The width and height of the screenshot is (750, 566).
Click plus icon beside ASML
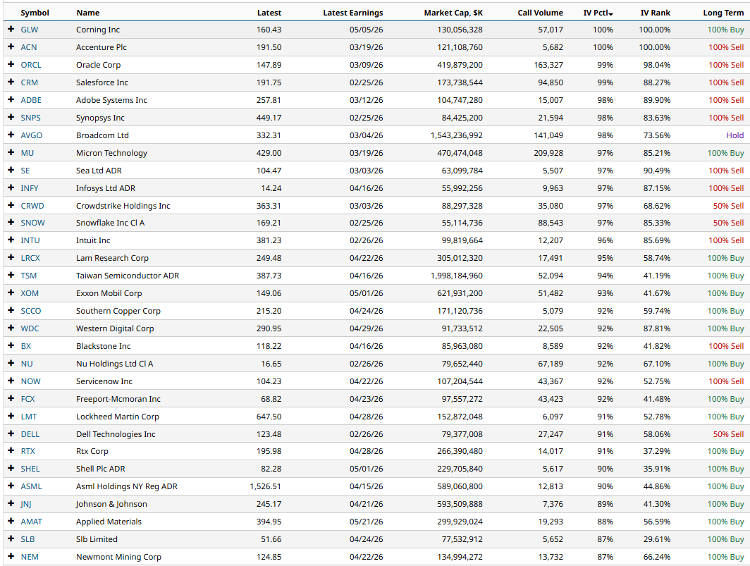click(x=11, y=486)
